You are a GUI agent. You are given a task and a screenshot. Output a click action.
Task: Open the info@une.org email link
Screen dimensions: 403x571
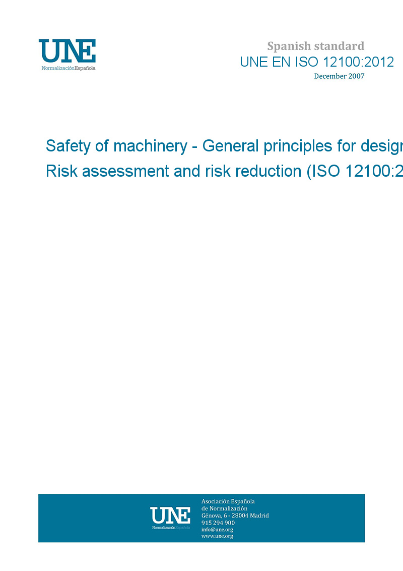click(217, 530)
